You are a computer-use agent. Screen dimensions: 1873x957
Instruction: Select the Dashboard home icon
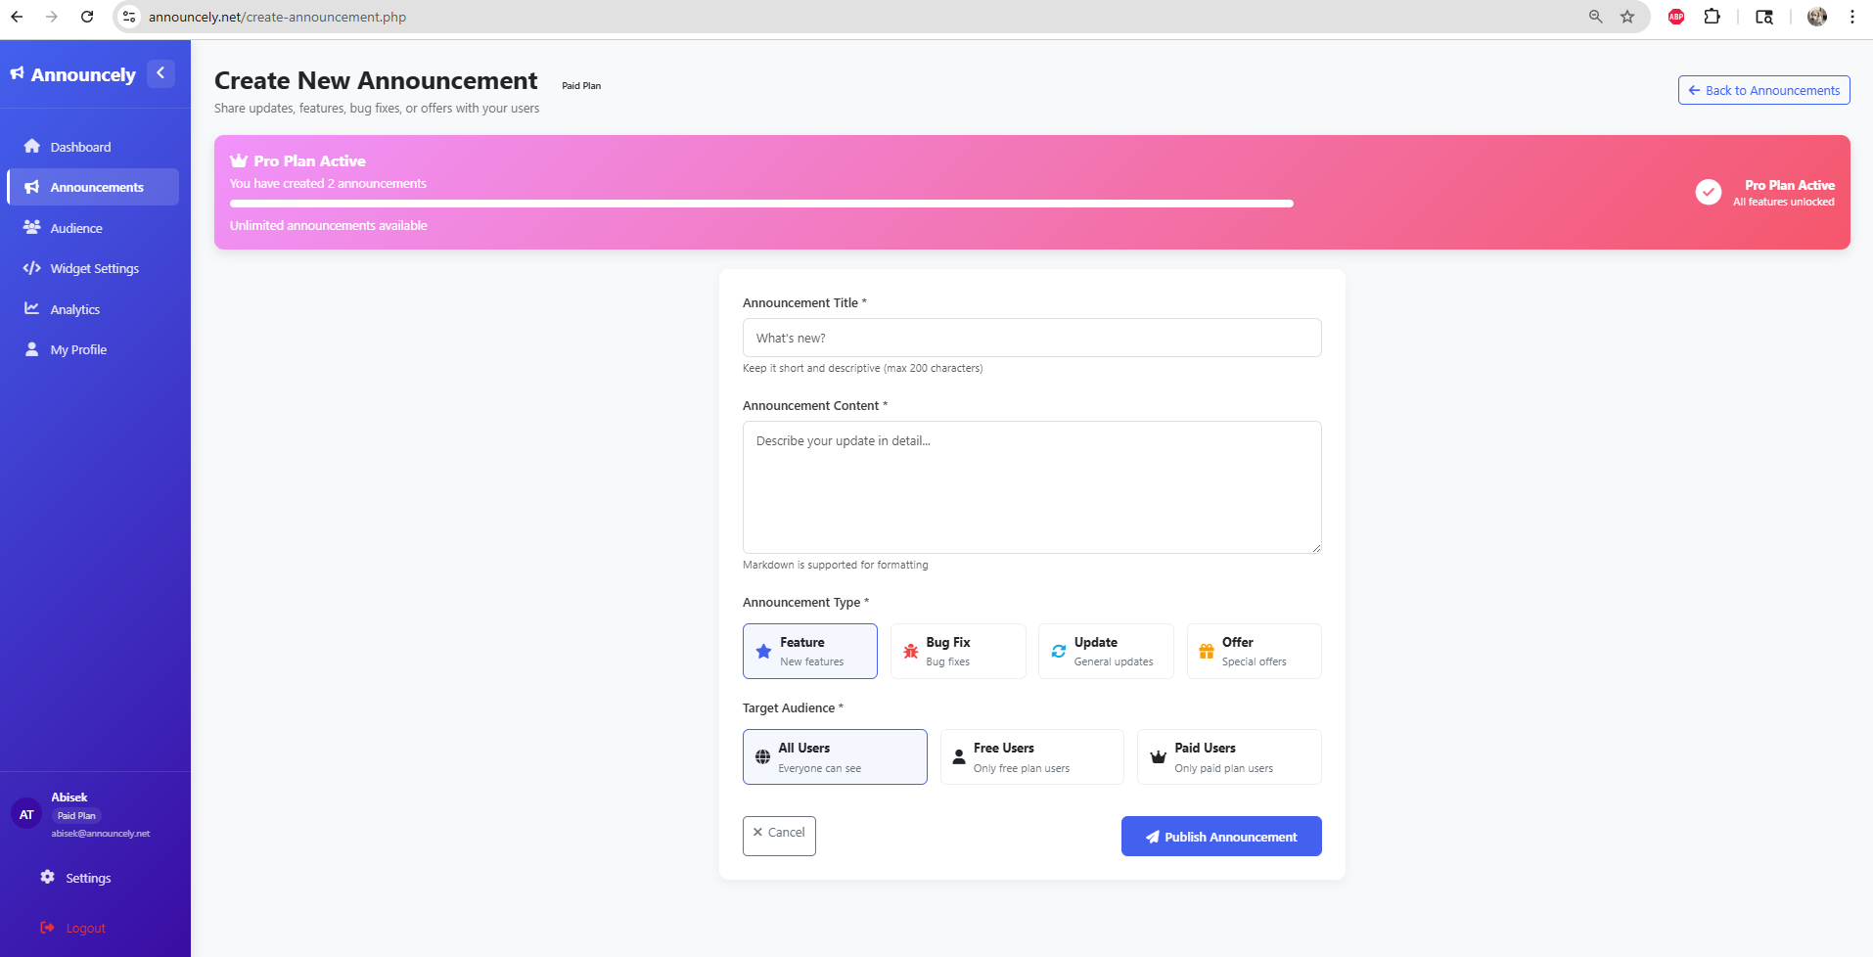pos(33,146)
